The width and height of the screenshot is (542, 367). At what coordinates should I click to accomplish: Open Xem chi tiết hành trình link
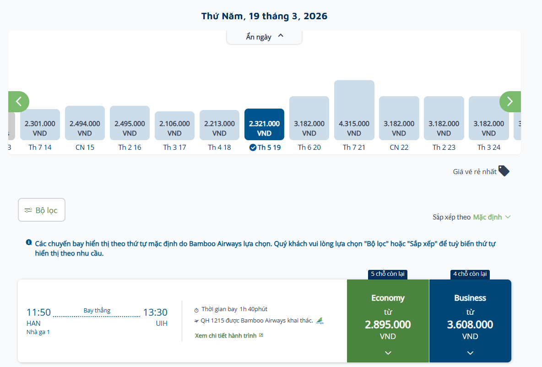(226, 335)
